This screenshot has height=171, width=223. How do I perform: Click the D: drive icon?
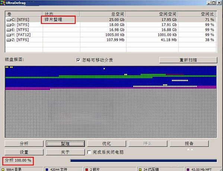tap(9, 25)
